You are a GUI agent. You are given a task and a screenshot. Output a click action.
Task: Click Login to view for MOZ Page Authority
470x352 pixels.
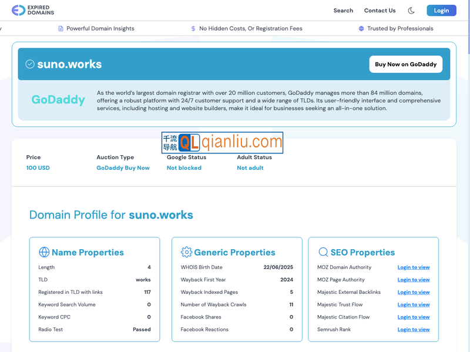point(414,280)
